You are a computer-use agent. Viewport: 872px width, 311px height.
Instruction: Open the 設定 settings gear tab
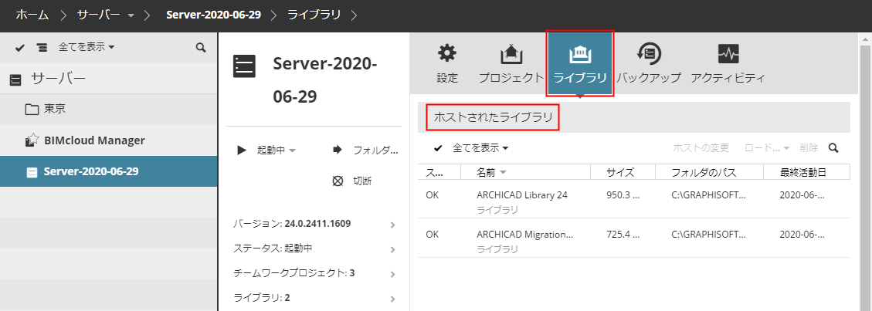(x=447, y=64)
